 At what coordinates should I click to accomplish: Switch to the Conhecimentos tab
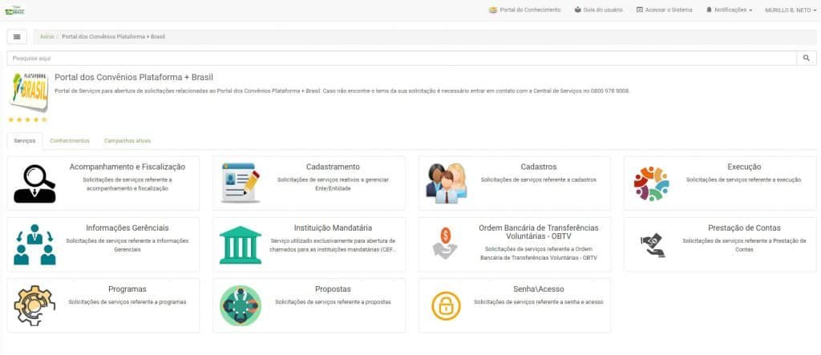point(70,141)
